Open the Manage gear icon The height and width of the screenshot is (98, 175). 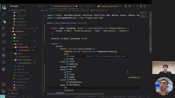pos(4,91)
